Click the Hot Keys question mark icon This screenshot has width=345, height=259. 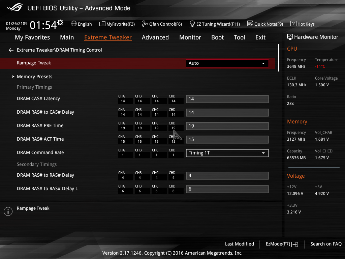[x=293, y=24]
